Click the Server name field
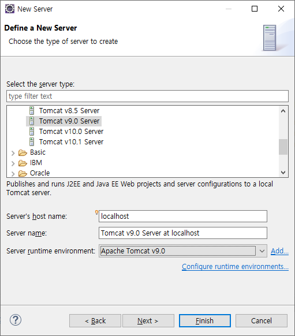 coord(183,233)
